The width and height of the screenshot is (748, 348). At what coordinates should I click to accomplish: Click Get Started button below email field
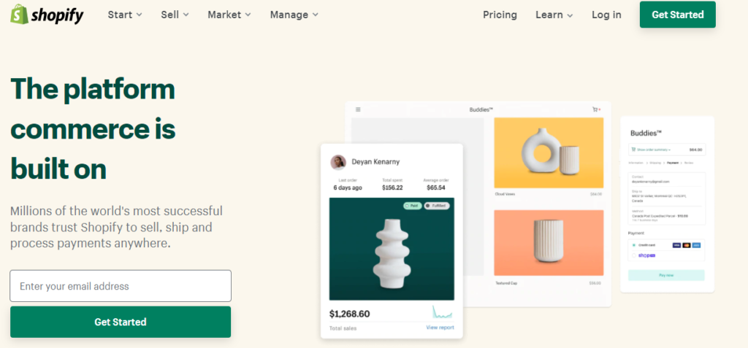(x=121, y=322)
